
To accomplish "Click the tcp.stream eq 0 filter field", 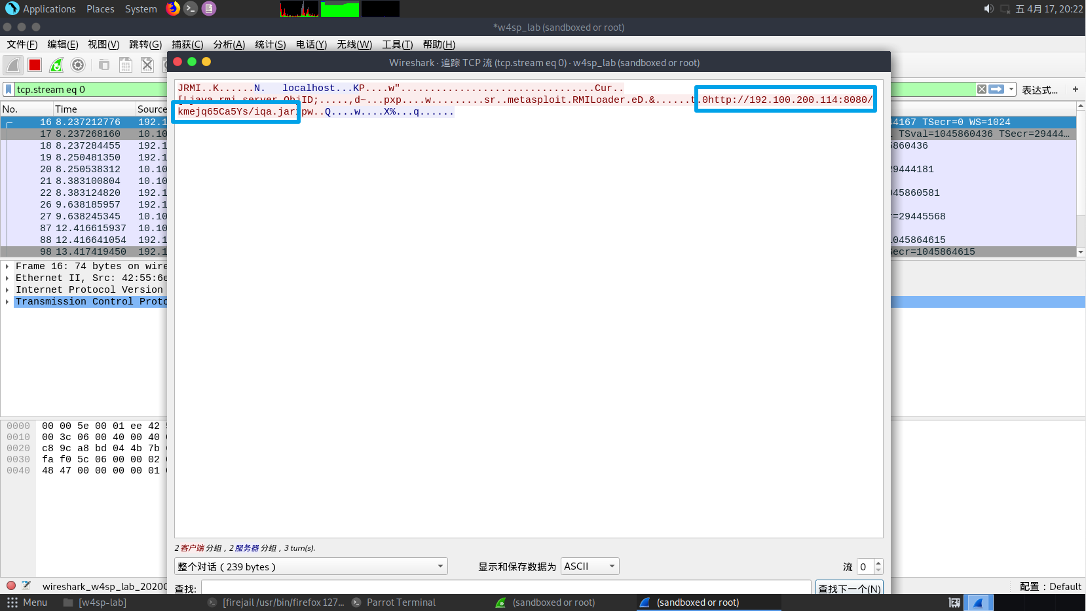I will pos(92,89).
